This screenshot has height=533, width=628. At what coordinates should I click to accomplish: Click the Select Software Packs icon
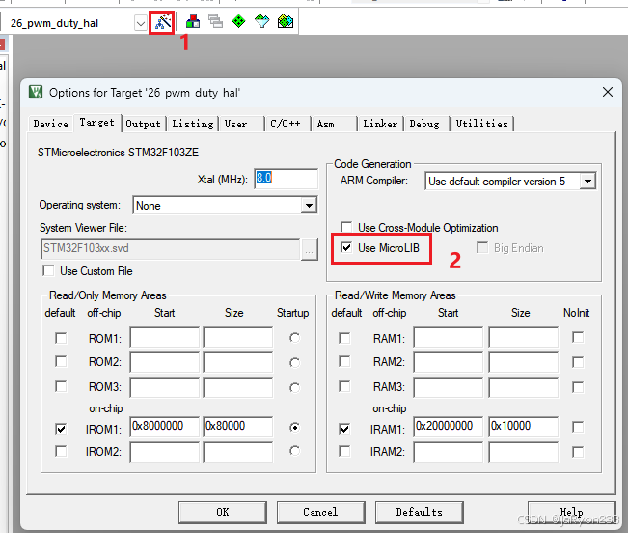[262, 21]
